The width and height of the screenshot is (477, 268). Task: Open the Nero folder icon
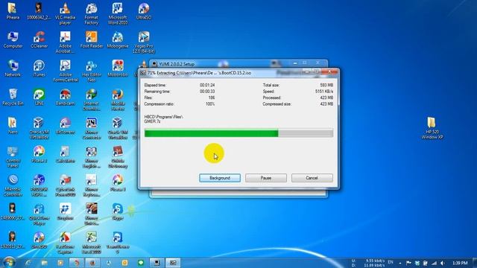13,126
